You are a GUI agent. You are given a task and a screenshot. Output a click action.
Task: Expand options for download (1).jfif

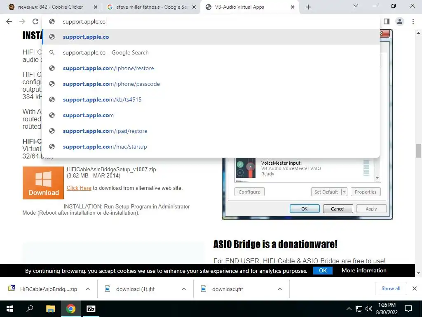[x=184, y=289]
